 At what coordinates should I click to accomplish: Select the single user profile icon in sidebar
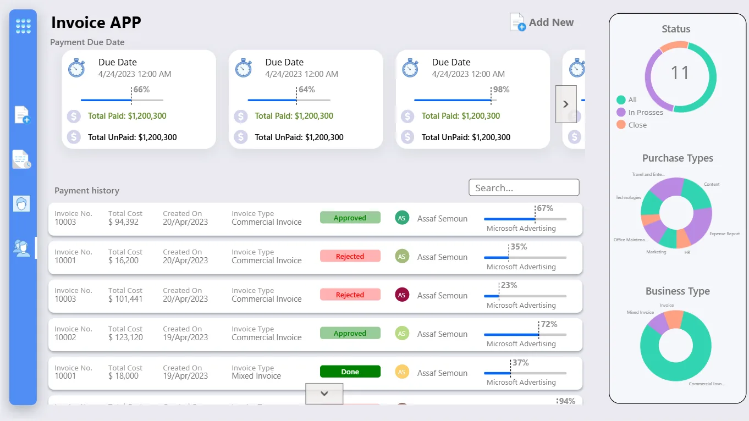click(x=21, y=204)
